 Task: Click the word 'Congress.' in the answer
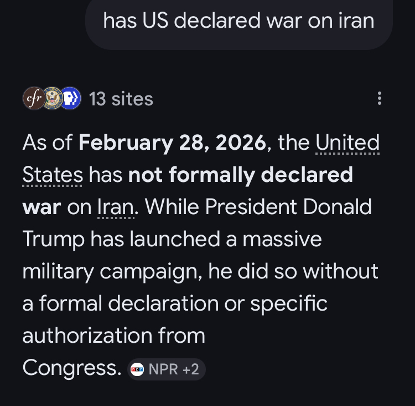(x=71, y=368)
